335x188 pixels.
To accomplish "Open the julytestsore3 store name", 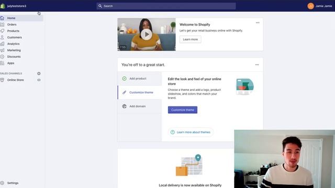I will point(17,6).
